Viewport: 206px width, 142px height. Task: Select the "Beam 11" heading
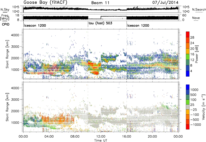tap(100, 3)
